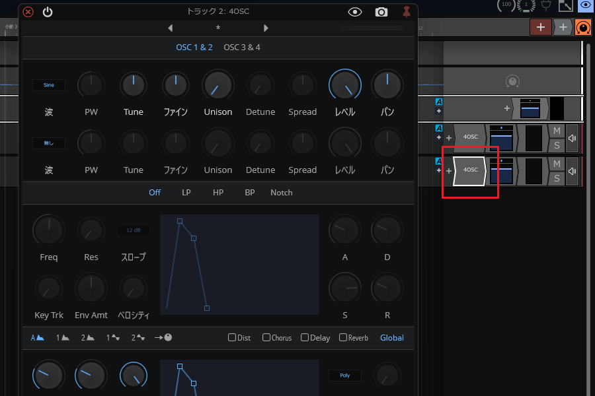Open the 12 dB filter slope dropdown
This screenshot has width=595, height=396.
click(x=134, y=230)
